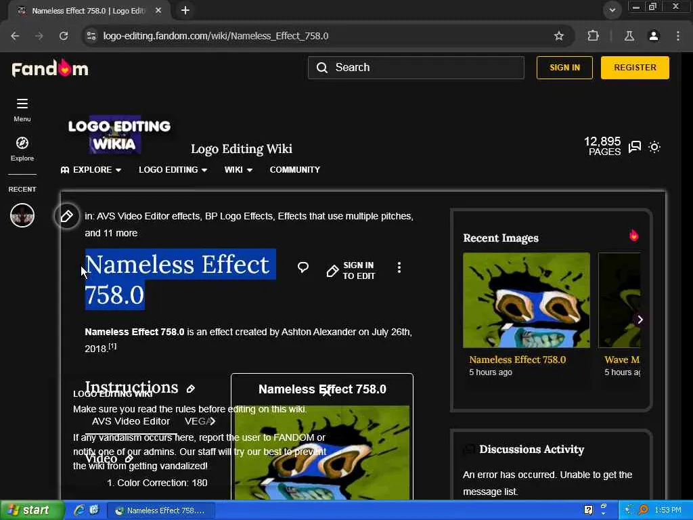Open the recent wiki avatar in sidebar
Image resolution: width=693 pixels, height=520 pixels.
22,215
